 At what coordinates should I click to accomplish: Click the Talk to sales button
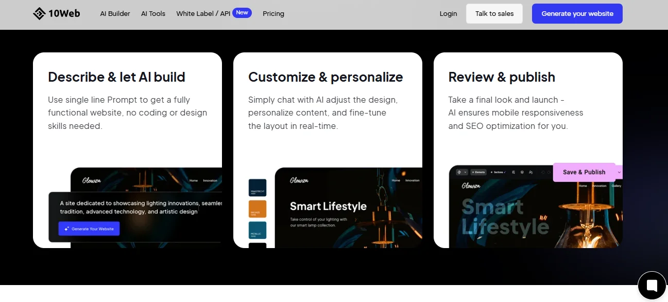[494, 14]
